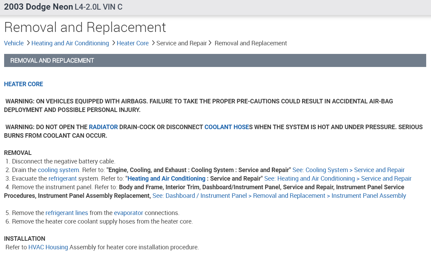Follow the HVAC Housing link under Installation
431x261 pixels.
48,247
